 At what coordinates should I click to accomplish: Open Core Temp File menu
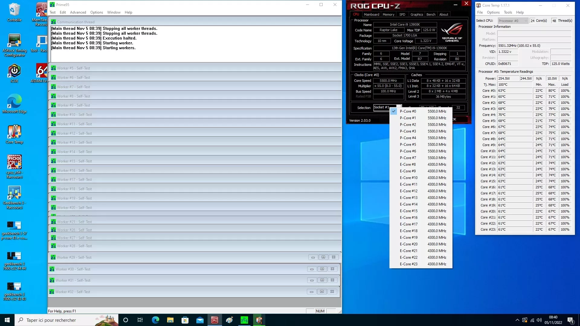(x=480, y=12)
